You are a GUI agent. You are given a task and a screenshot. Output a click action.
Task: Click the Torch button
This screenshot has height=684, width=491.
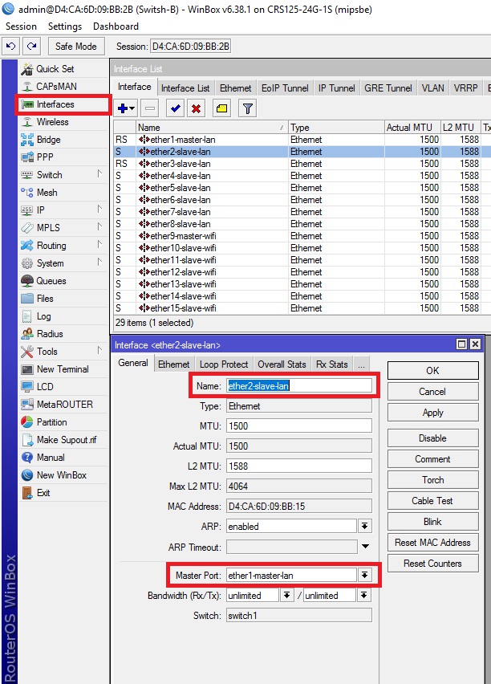point(432,480)
